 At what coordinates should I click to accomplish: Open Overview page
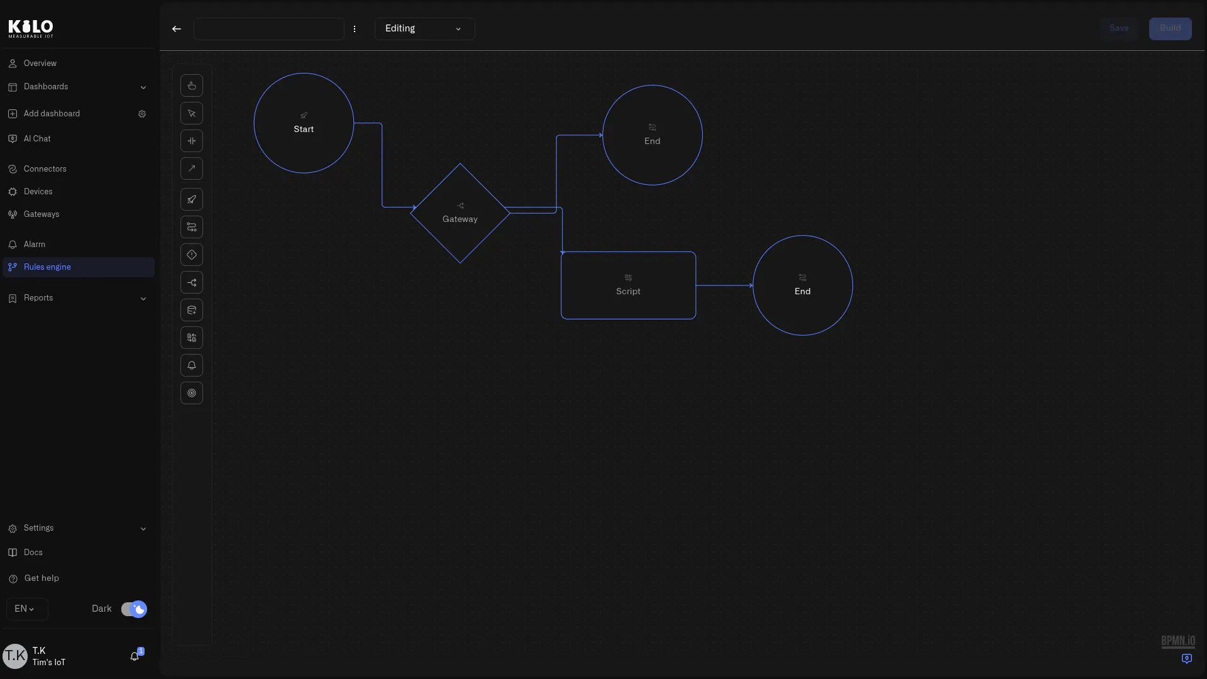[x=79, y=63]
